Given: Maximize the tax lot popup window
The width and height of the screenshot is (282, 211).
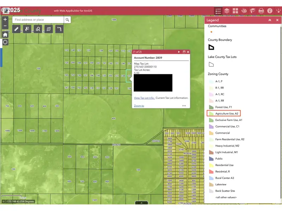Looking at the screenshot, I should click(184, 52).
